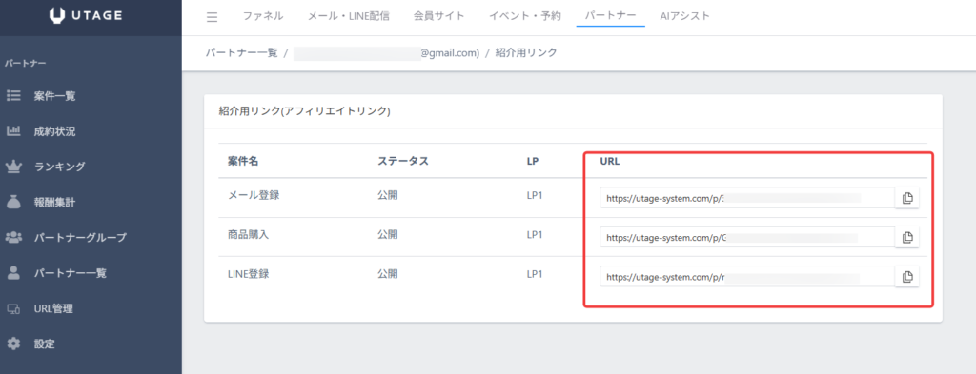Copy the 商品購入 URL with copy icon
Image resolution: width=976 pixels, height=374 pixels.
907,237
